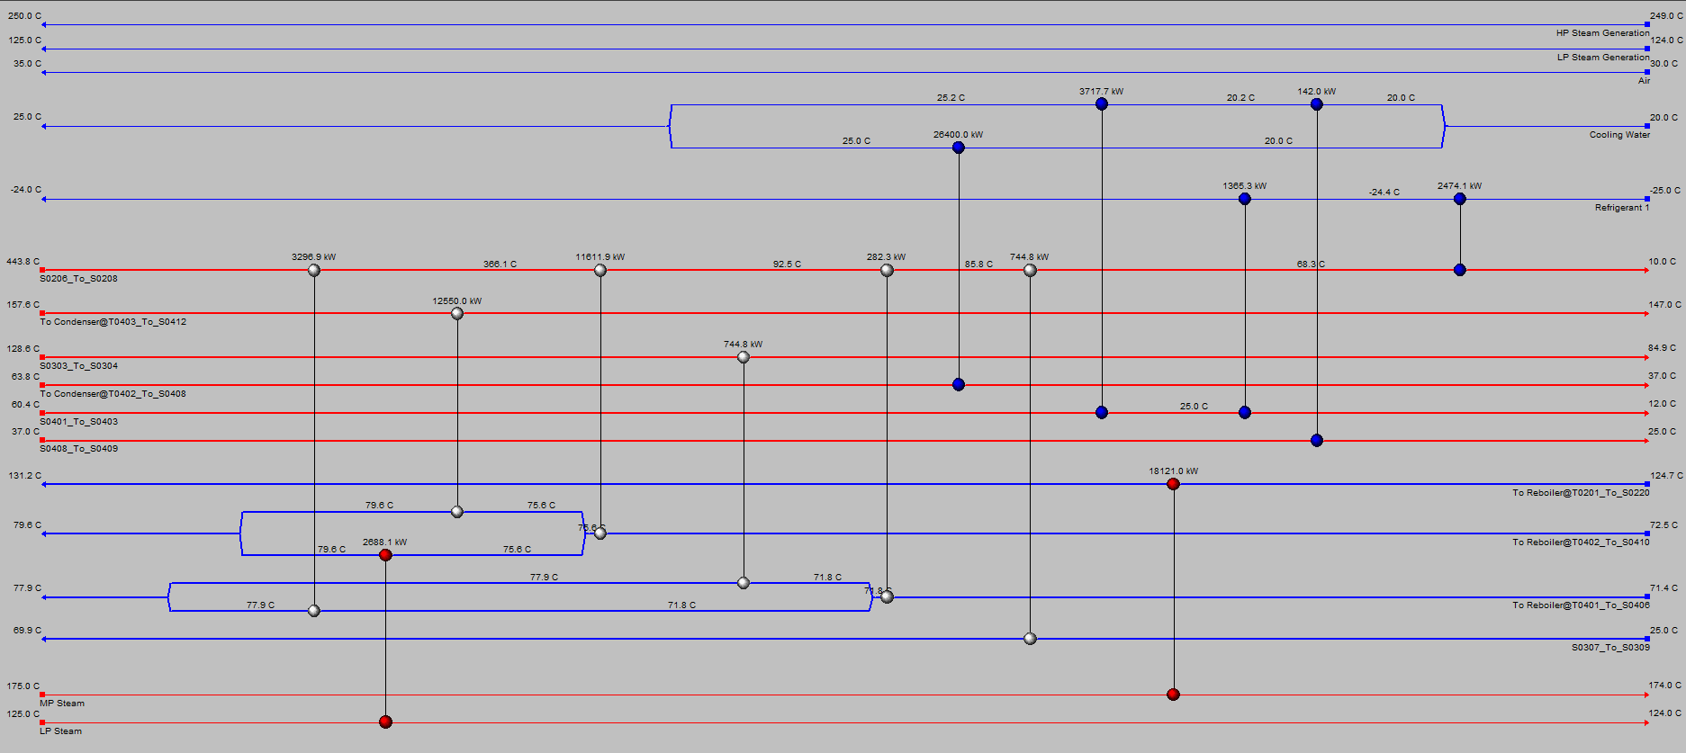The width and height of the screenshot is (1686, 753).
Task: Select the 18121.0 kW reboiler heater node
Action: pos(1173,484)
